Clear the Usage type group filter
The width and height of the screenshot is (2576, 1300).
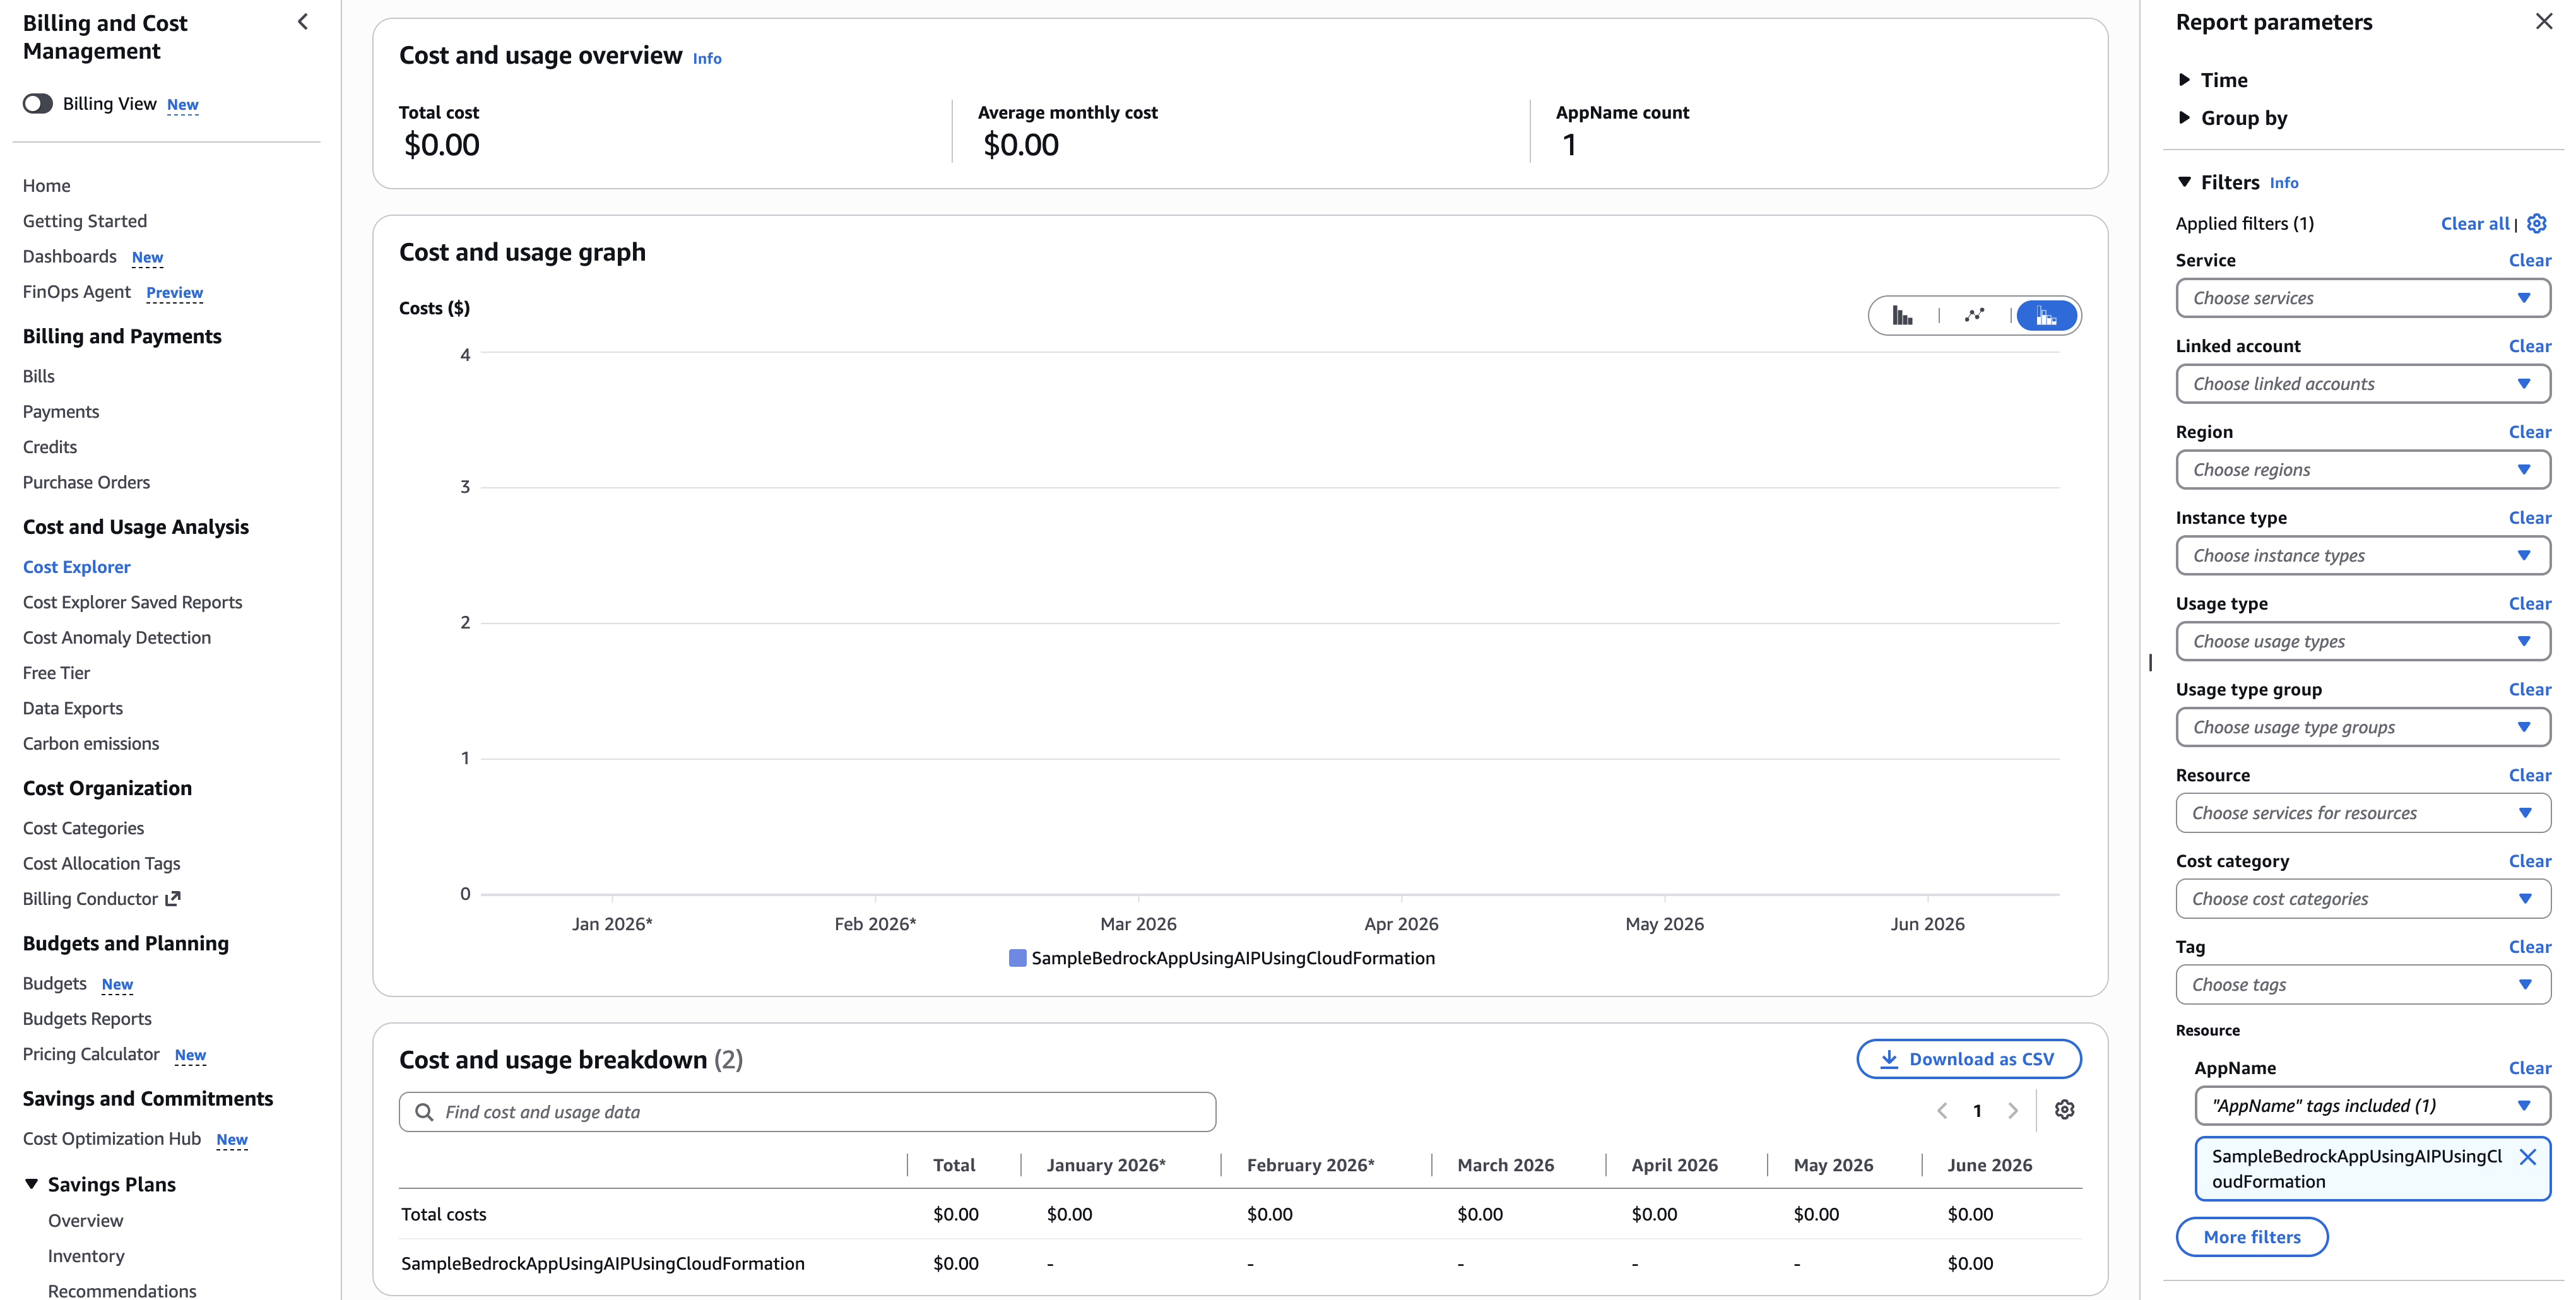click(2529, 690)
